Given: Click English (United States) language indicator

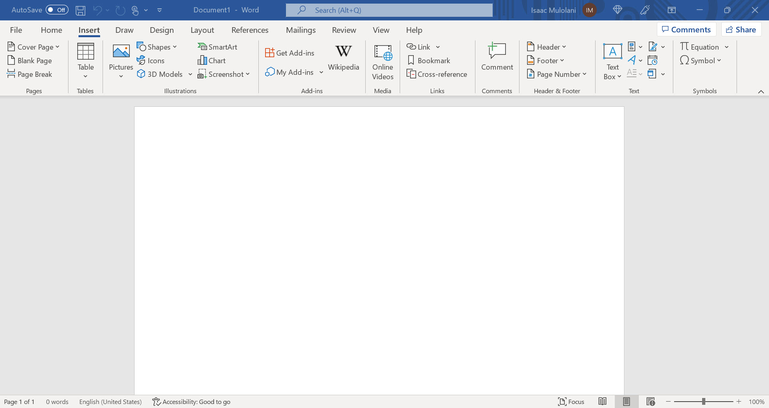Looking at the screenshot, I should pyautogui.click(x=110, y=402).
